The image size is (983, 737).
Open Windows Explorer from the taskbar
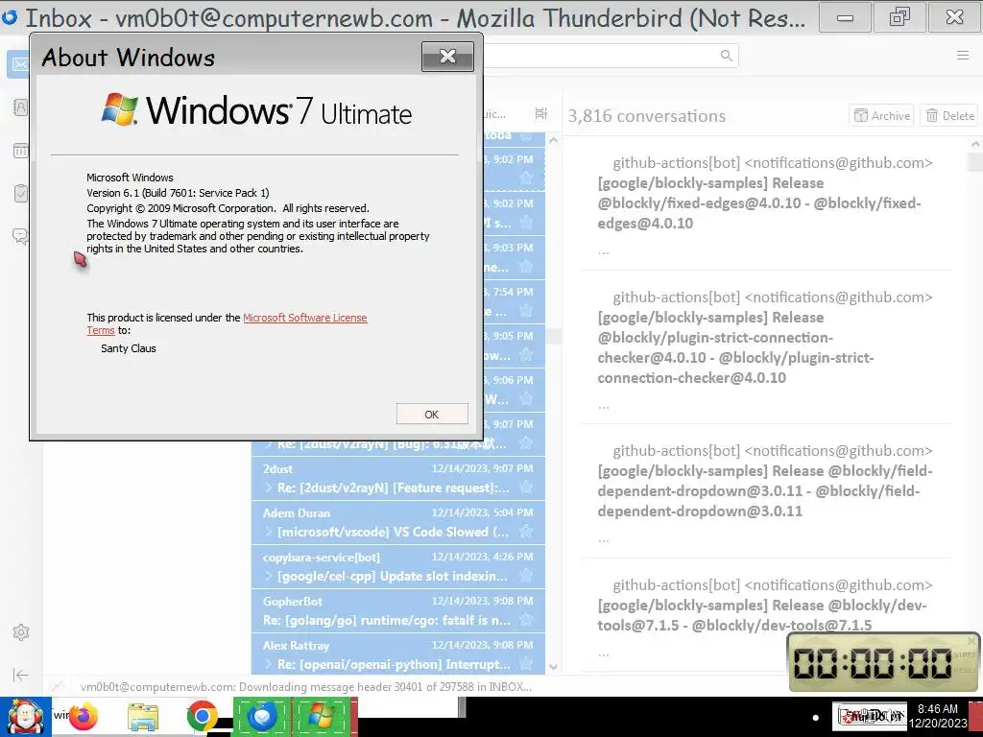[143, 716]
